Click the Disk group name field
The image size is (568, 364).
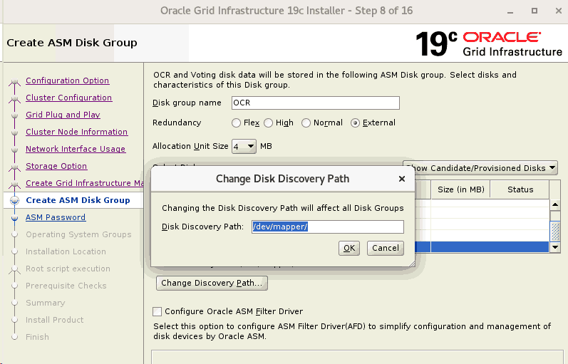click(x=316, y=103)
